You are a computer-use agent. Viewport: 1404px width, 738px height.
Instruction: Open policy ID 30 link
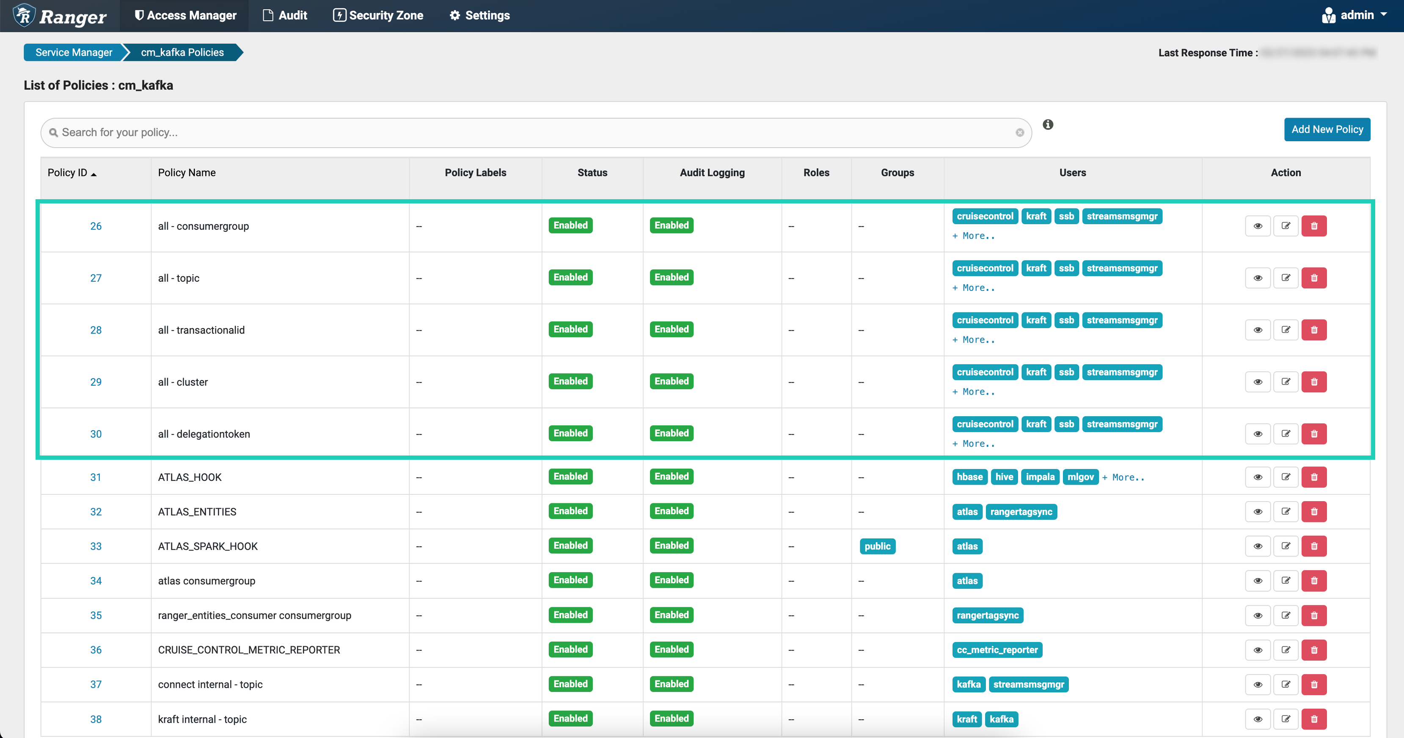click(96, 434)
